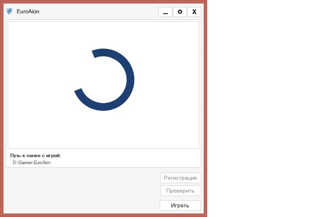The width and height of the screenshot is (319, 217).
Task: Click the blue loading spinner ring
Action: (x=130, y=80)
